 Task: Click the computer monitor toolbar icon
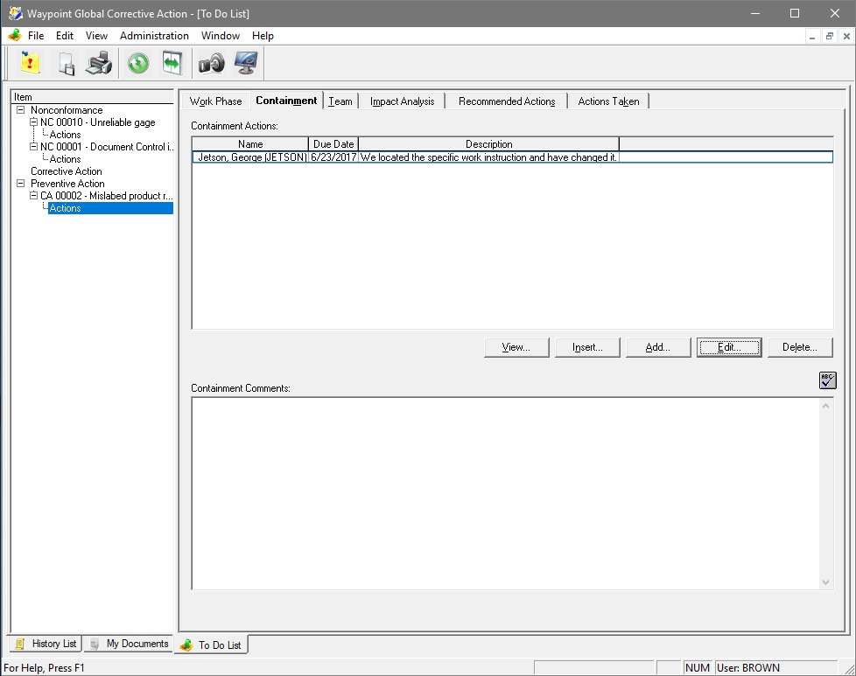pyautogui.click(x=246, y=63)
